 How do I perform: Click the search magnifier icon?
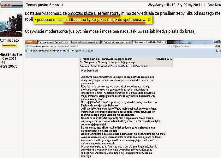point(216,46)
